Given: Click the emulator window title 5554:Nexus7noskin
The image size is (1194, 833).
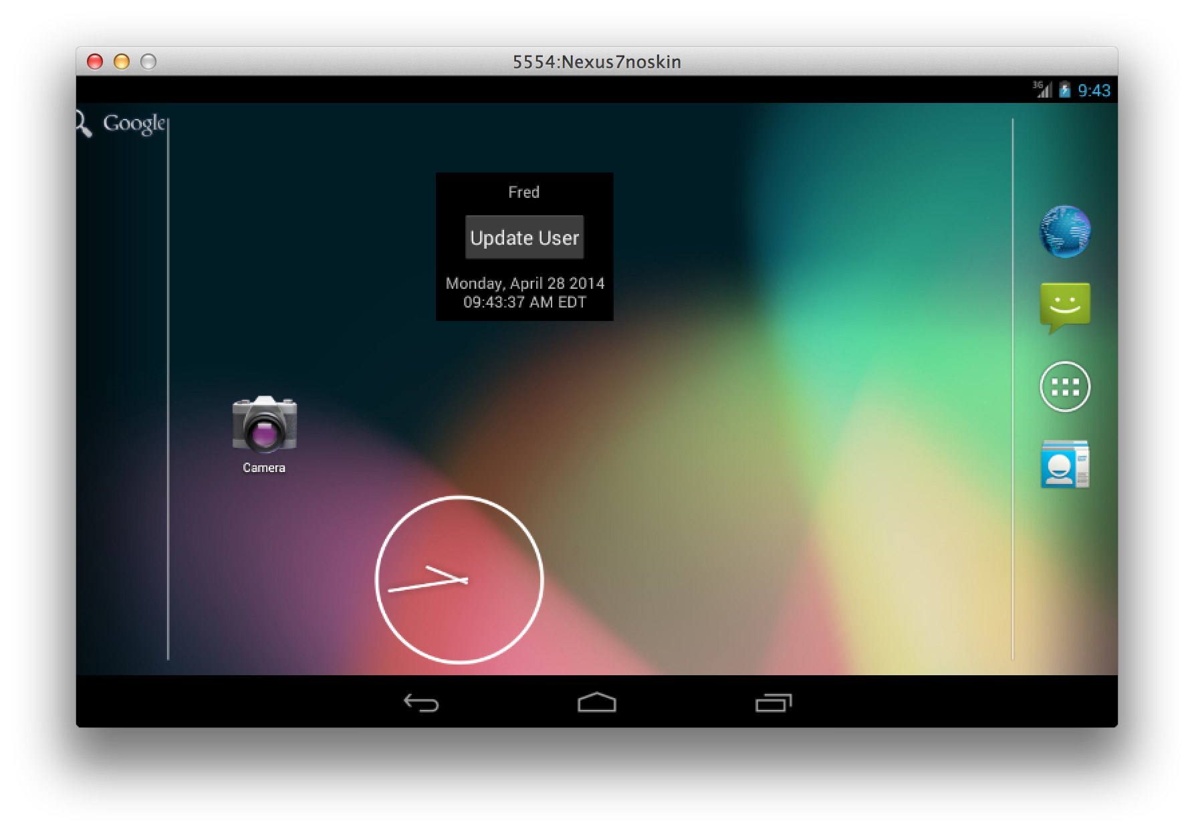Looking at the screenshot, I should [597, 62].
